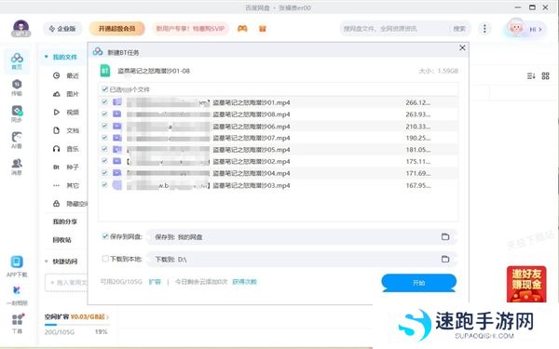The image size is (559, 349).
Task: Uncheck the 盗墓笔记之怒海潜沙06.mp4 checkbox
Action: (104, 126)
